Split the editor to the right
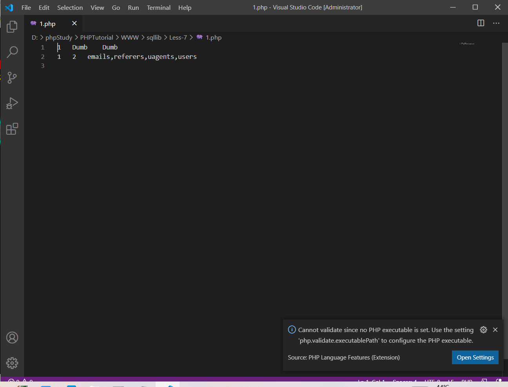 coord(481,23)
